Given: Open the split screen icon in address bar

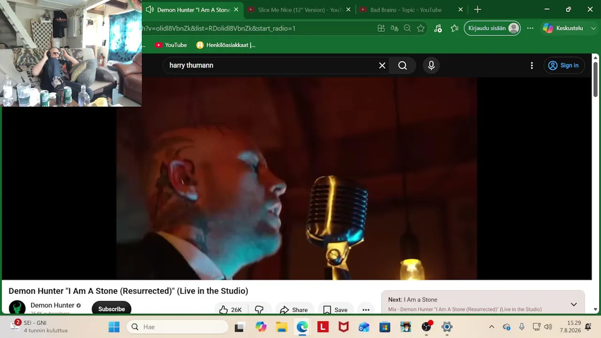Looking at the screenshot, I should pyautogui.click(x=381, y=28).
